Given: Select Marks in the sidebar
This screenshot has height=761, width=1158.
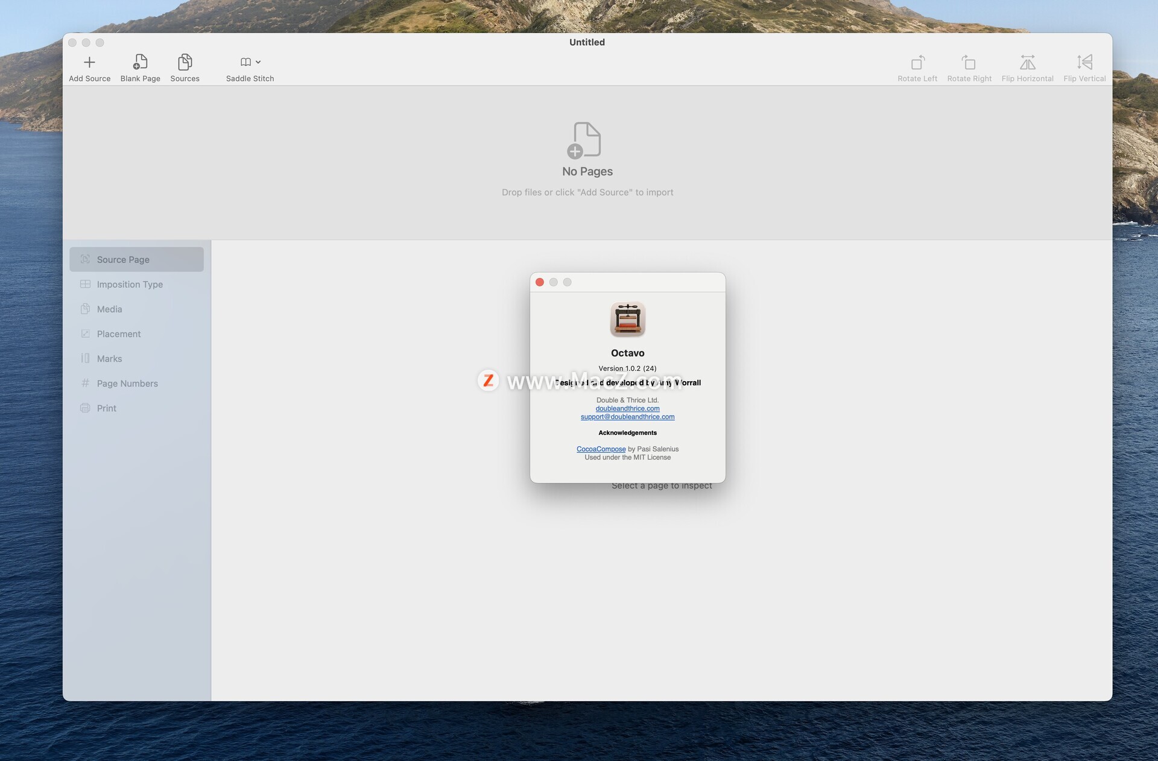Looking at the screenshot, I should click(109, 358).
